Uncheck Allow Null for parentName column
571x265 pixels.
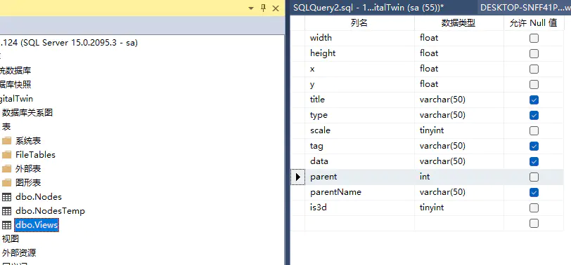(x=534, y=192)
